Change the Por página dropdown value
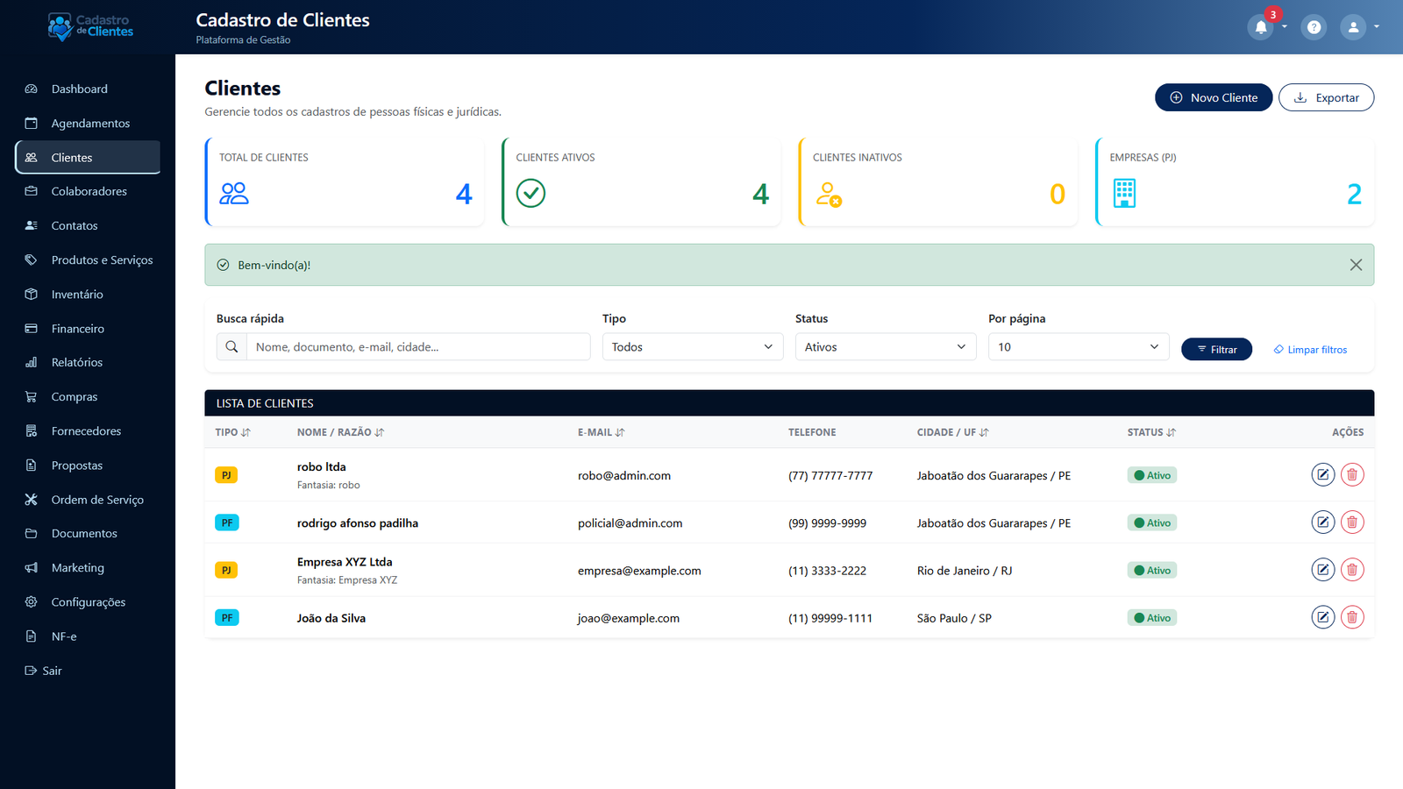Screen dimensions: 1403x789 tap(1078, 346)
